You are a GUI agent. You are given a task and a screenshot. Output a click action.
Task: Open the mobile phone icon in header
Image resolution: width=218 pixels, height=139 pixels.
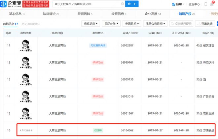[x=206, y=4]
